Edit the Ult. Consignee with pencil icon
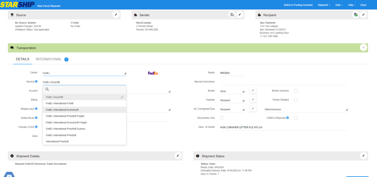 (253, 109)
